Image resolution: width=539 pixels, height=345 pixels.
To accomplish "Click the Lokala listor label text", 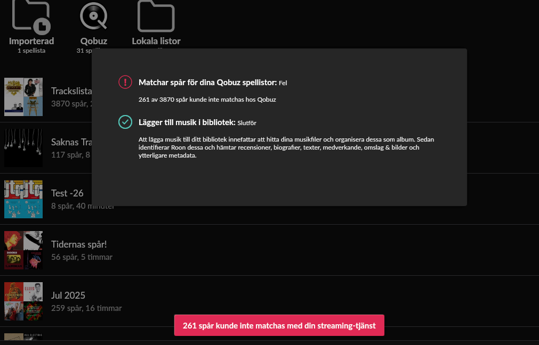I will (156, 41).
